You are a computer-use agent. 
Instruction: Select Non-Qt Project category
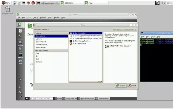coord(41,45)
